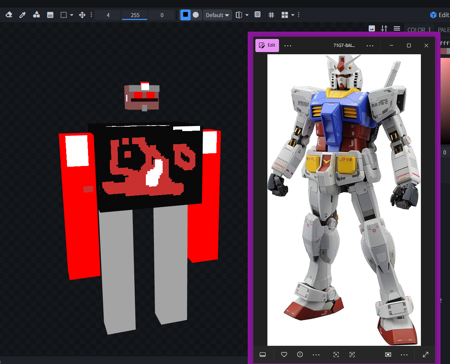Viewport: 450px width, 364px height.
Task: Click the scan text icon
Action: tap(352, 355)
